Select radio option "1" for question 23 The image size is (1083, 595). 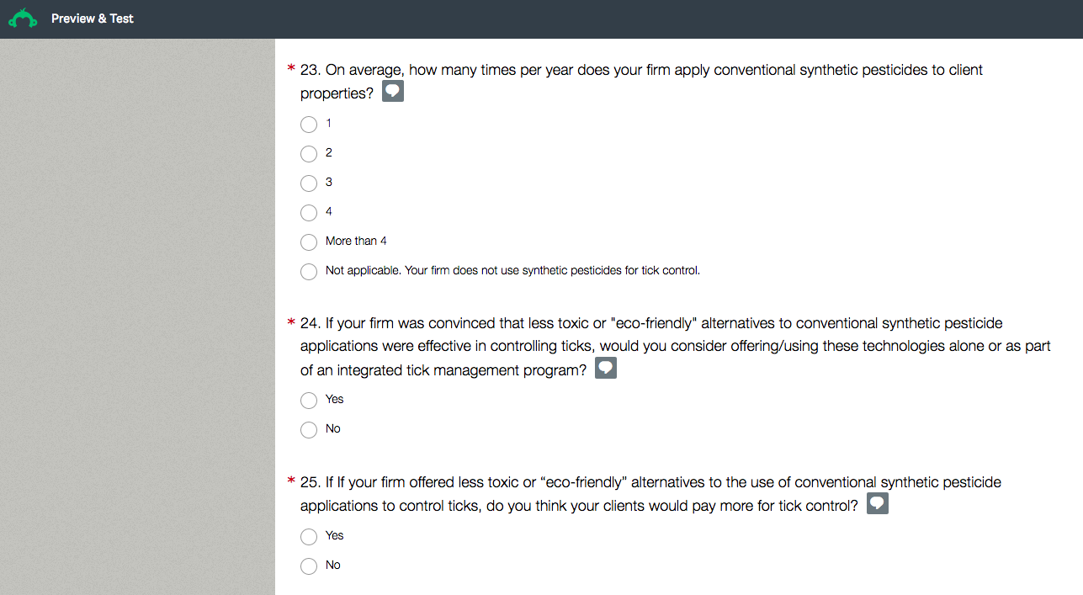point(309,125)
